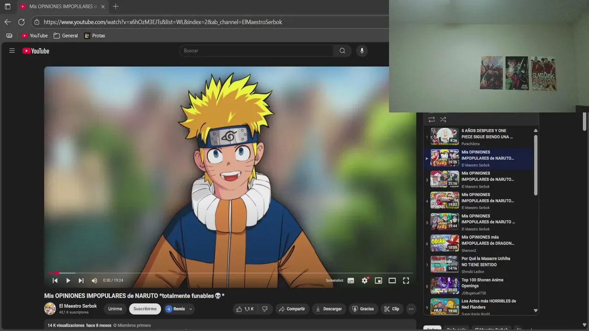This screenshot has width=589, height=331.
Task: Subscribe with the Suscribirme button
Action: tap(145, 309)
